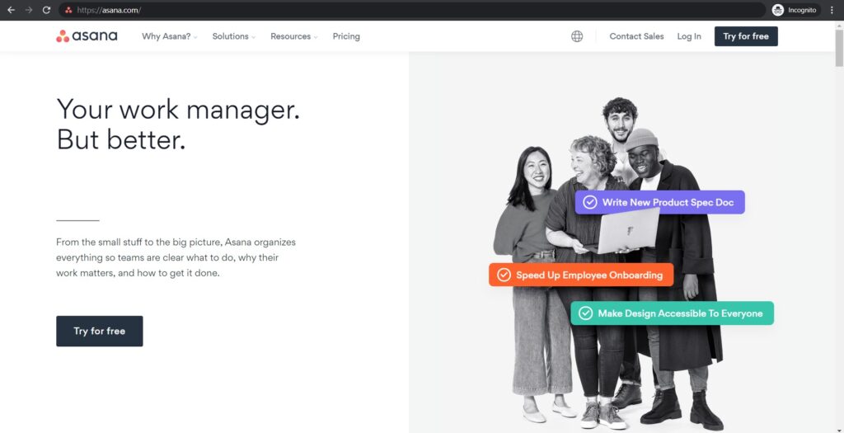The height and width of the screenshot is (433, 844).
Task: Click the browser forward arrow
Action: [x=29, y=10]
